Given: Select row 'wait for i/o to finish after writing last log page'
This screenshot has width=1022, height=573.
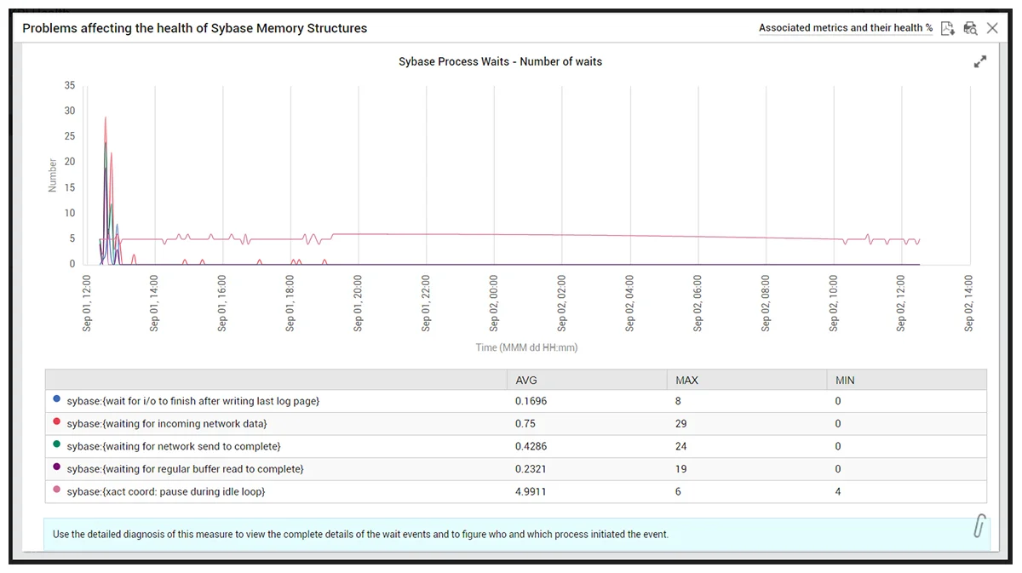Looking at the screenshot, I should [x=516, y=401].
